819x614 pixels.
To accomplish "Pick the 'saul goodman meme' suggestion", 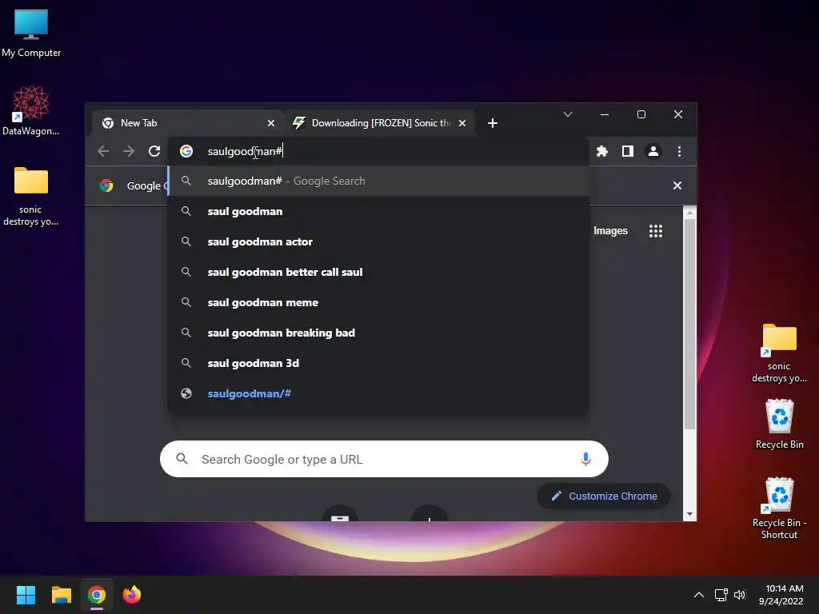I will 378,302.
